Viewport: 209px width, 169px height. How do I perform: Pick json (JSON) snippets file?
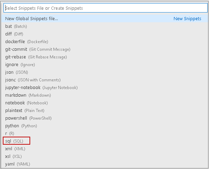coord(17,72)
